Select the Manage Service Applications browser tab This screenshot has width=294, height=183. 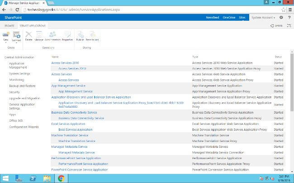(24, 3)
